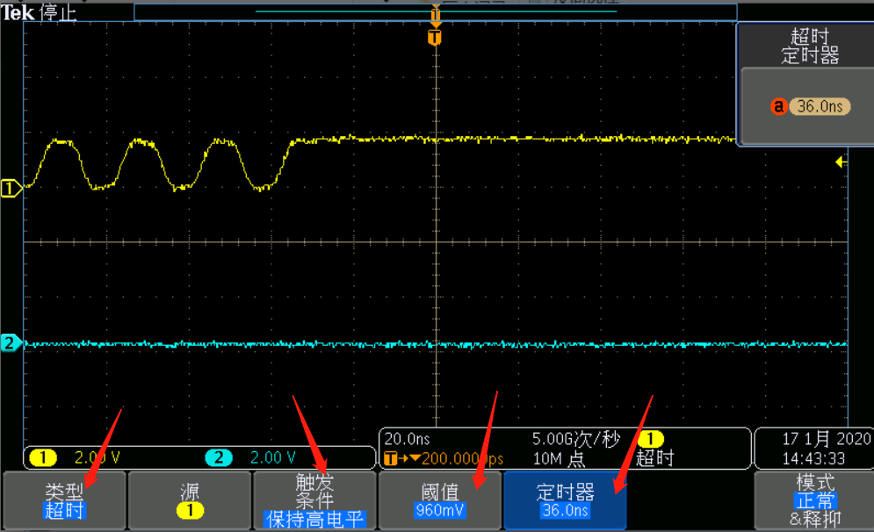Select the 源 source channel 1 button
The height and width of the screenshot is (532, 874).
(x=190, y=500)
